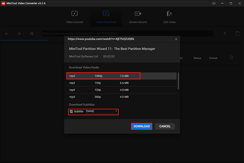Click the 00:02:00 duration text
Viewport: 244px width, 163px height.
pos(109,56)
